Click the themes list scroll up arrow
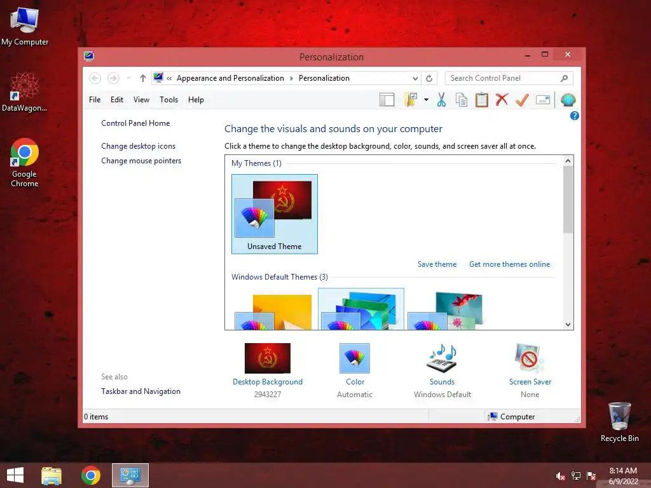This screenshot has height=488, width=651. pyautogui.click(x=568, y=161)
